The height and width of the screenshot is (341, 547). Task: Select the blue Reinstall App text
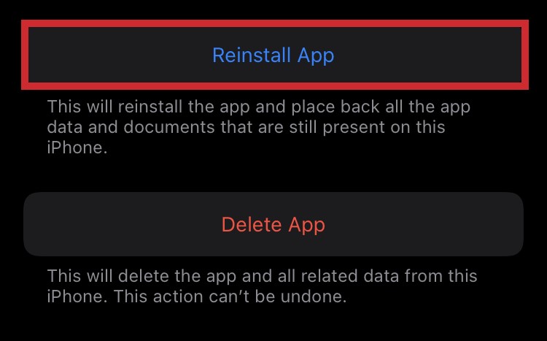click(x=273, y=55)
